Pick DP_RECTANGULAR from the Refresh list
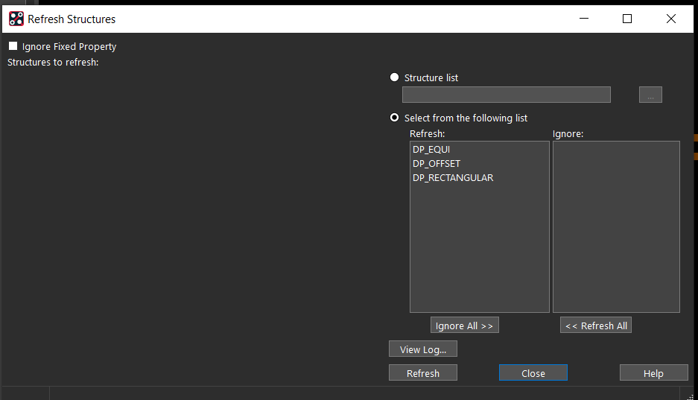 tap(453, 178)
